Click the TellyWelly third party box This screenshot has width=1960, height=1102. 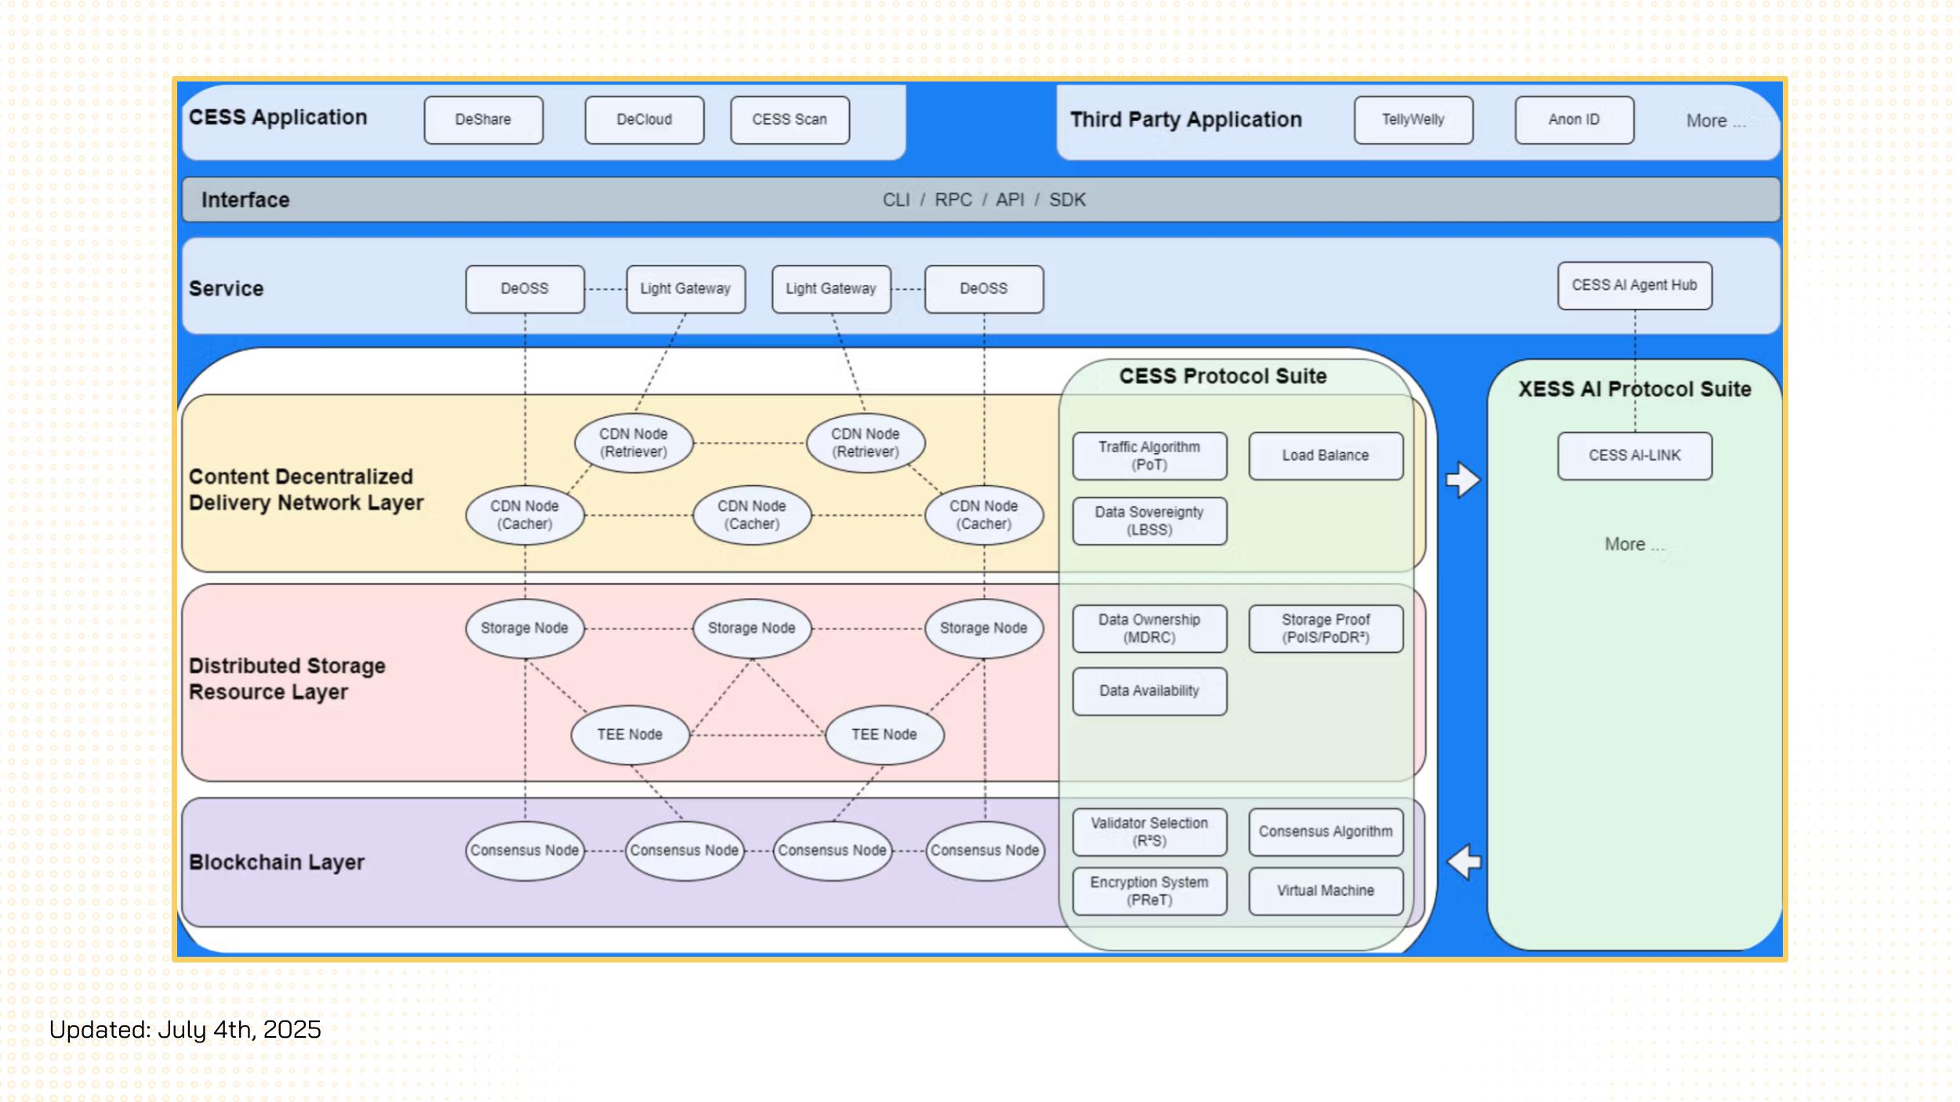coord(1414,120)
